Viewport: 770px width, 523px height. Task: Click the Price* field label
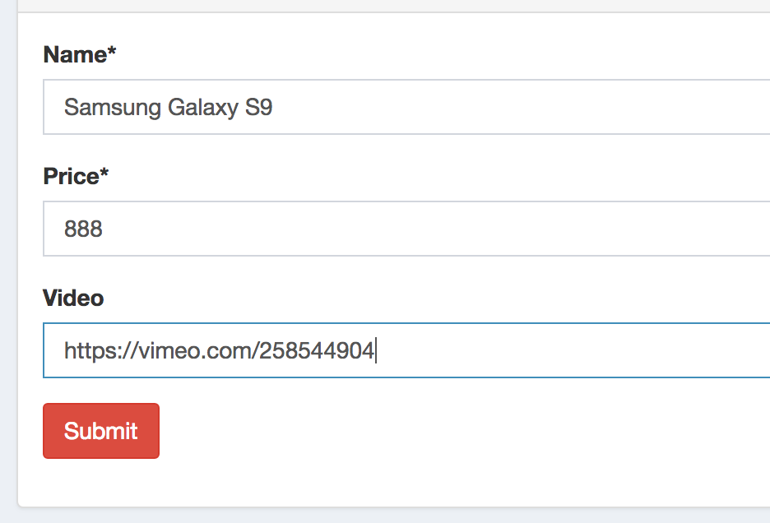(71, 177)
